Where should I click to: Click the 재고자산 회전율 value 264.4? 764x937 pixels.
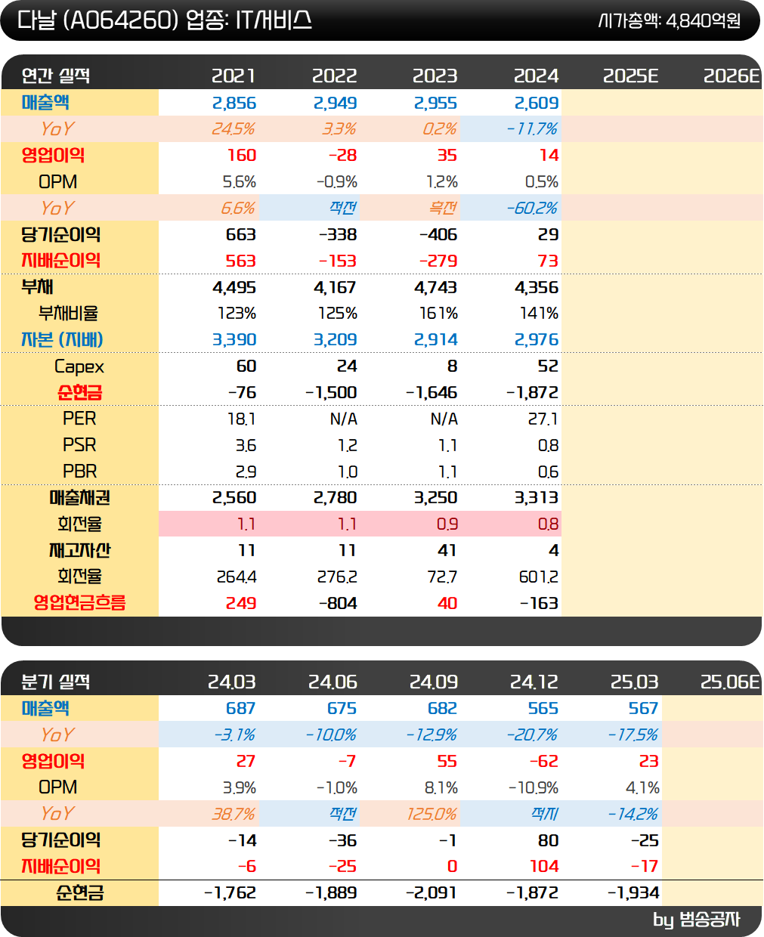click(x=237, y=577)
